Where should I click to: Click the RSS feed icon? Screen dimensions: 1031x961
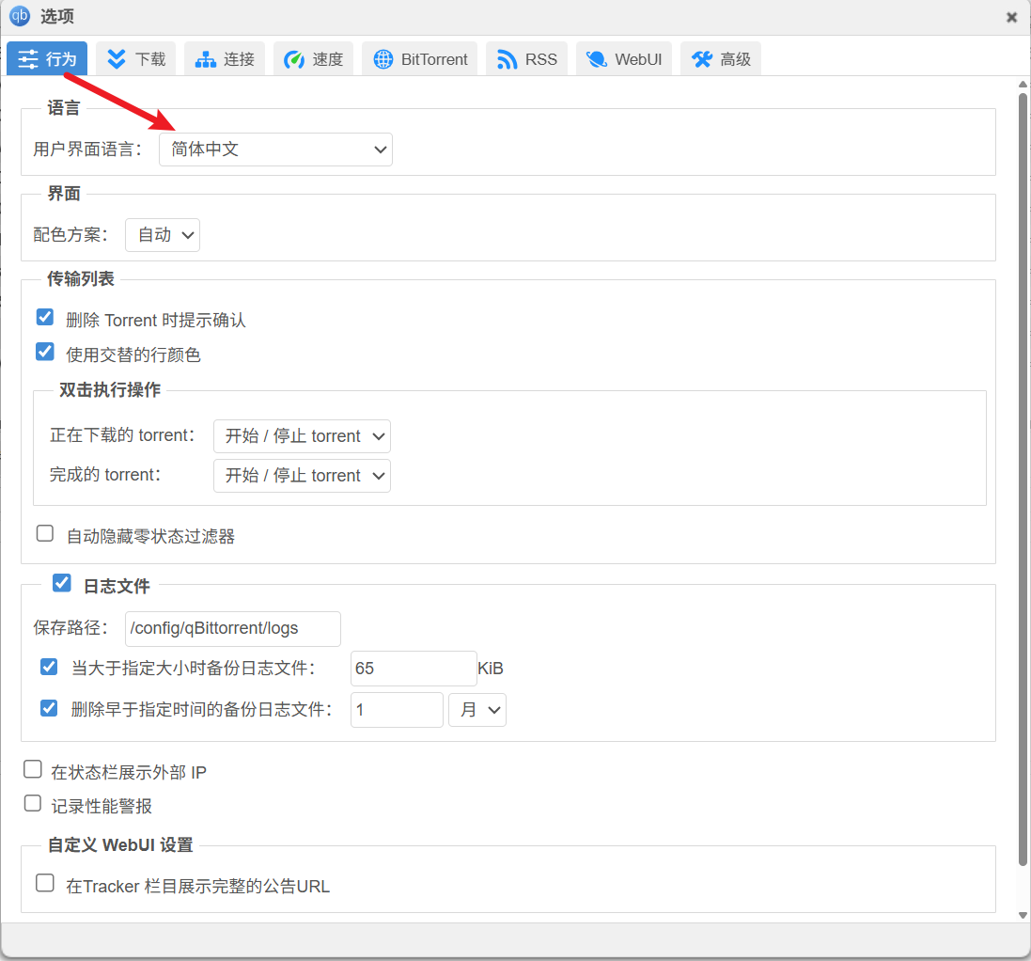tap(508, 59)
